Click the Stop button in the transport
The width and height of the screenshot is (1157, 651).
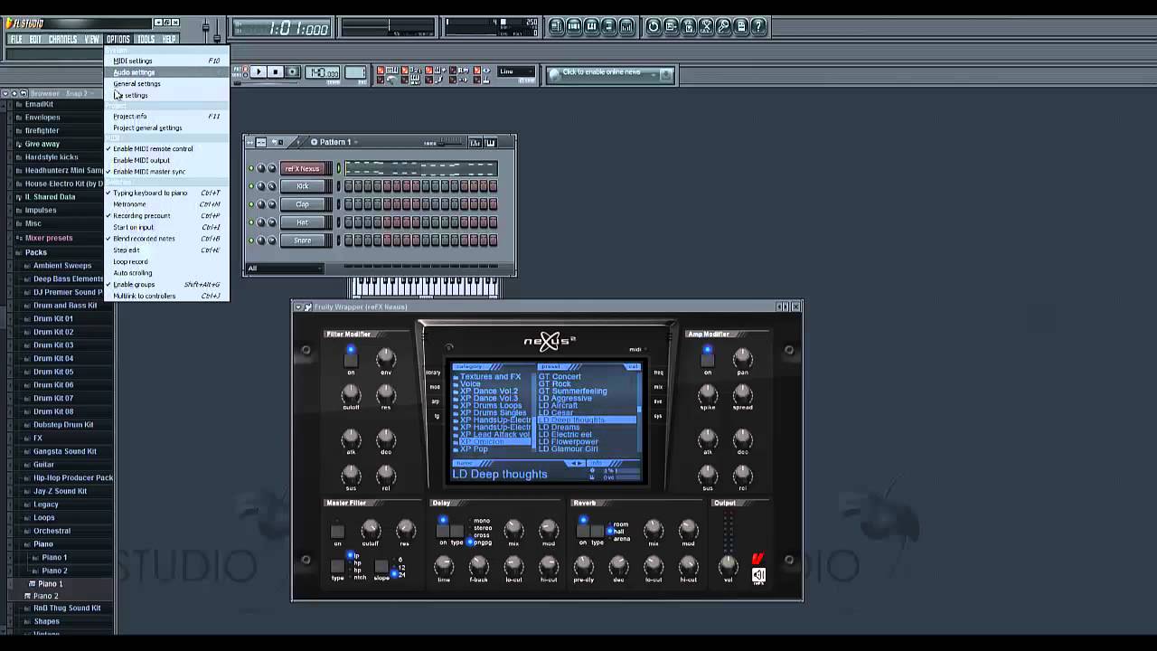point(276,72)
